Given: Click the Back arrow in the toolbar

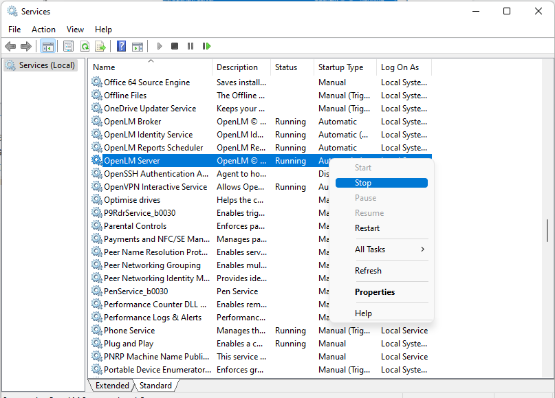Looking at the screenshot, I should click(x=10, y=46).
